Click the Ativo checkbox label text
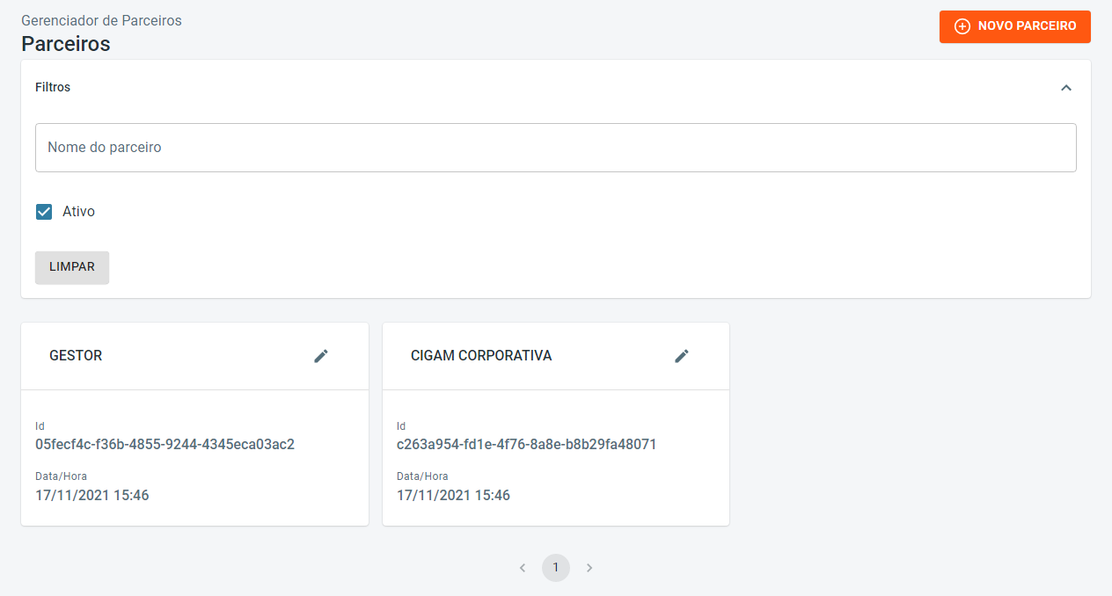Image resolution: width=1112 pixels, height=596 pixels. tap(78, 212)
